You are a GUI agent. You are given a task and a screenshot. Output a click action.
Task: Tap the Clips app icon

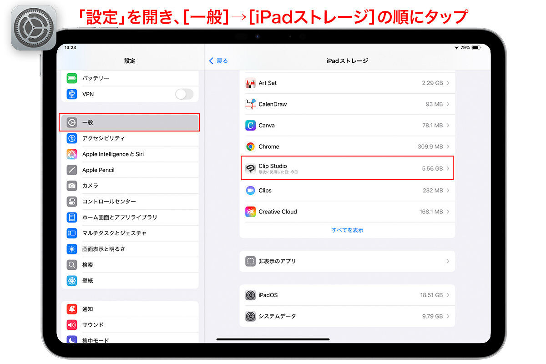coord(250,191)
